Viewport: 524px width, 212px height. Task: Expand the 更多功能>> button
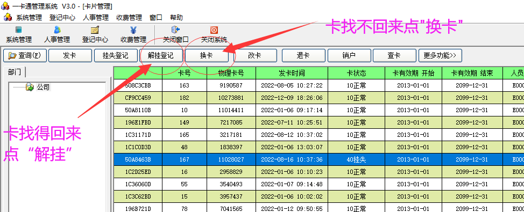click(x=440, y=56)
